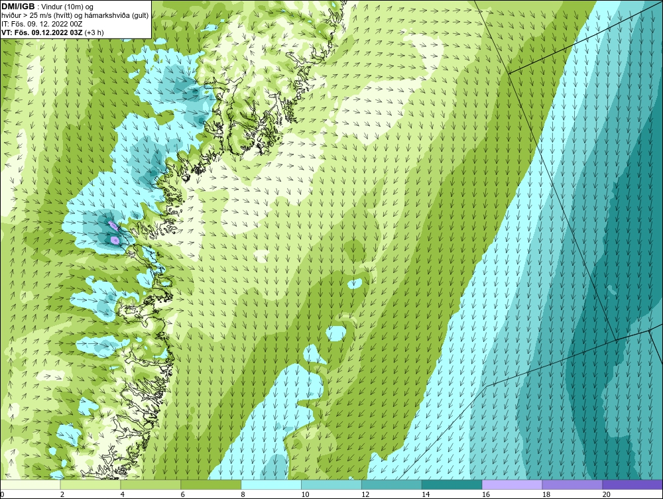The height and width of the screenshot is (499, 663).
Task: Click the legend tick label '12'
Action: (x=365, y=494)
